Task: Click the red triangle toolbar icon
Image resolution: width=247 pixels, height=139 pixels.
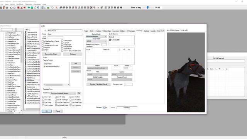Action: (x=22, y=8)
